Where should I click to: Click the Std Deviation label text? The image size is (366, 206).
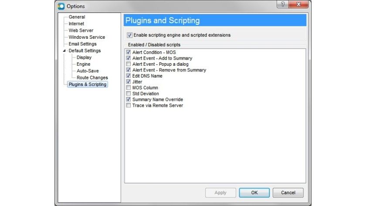point(146,94)
